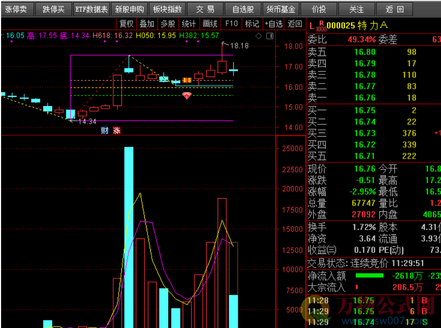Activate the 画线 drawing tool
Screen dimensions: 441x328
[210, 24]
